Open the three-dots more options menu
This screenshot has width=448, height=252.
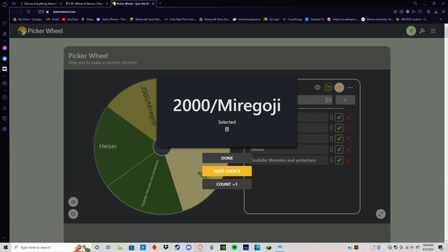coord(350,87)
